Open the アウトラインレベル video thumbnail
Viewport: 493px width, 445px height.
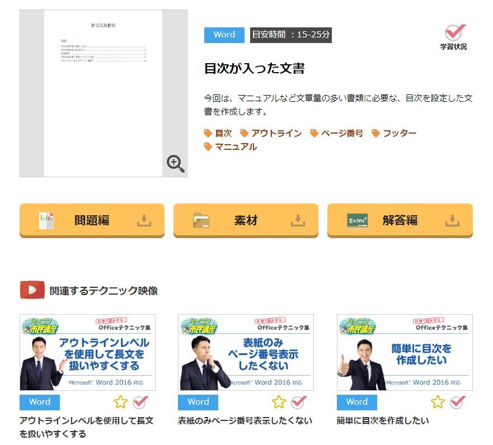[x=87, y=352]
